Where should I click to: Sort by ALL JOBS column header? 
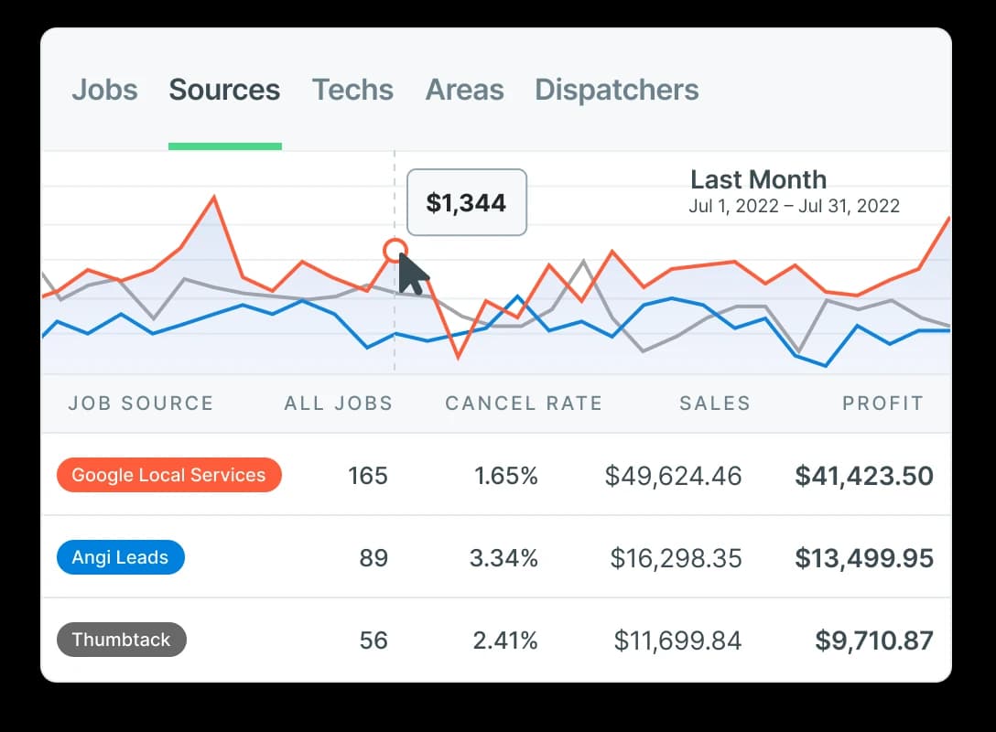339,404
